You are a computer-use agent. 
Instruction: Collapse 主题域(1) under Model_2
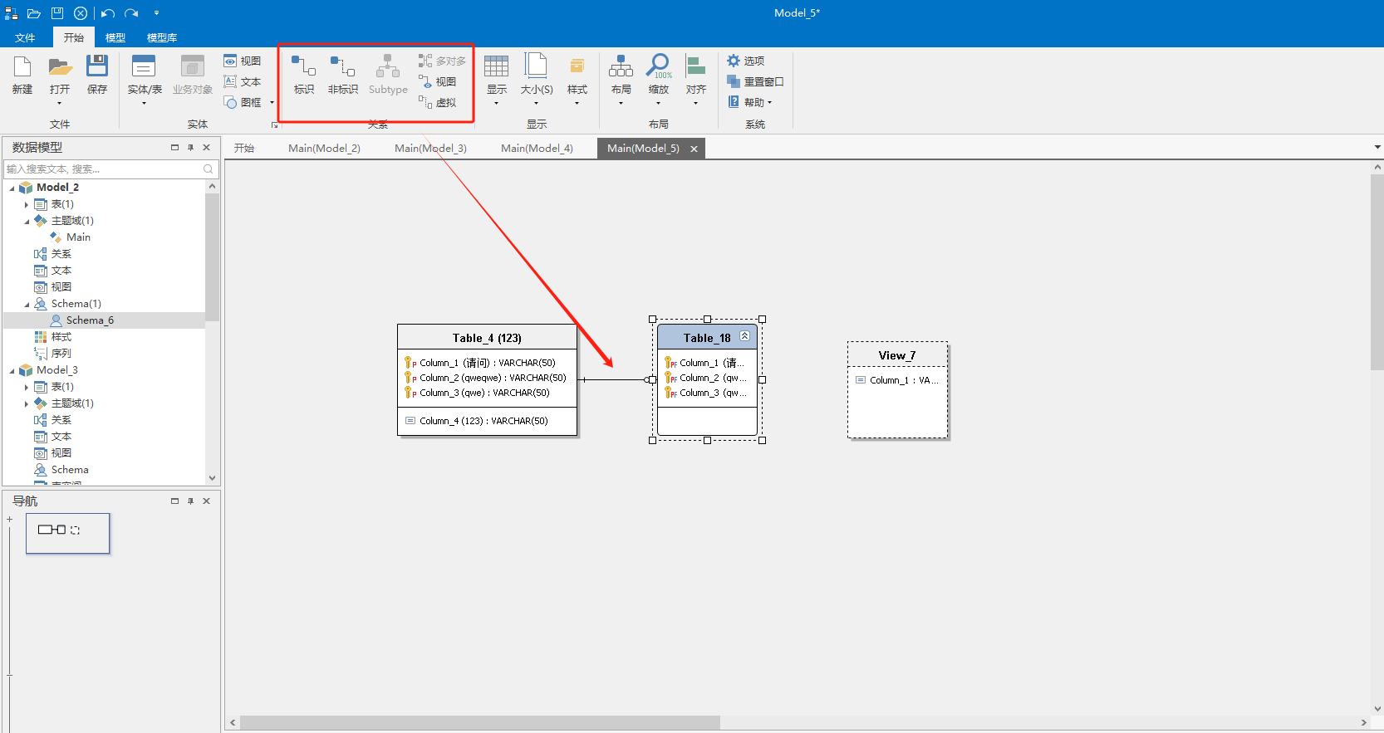click(27, 221)
